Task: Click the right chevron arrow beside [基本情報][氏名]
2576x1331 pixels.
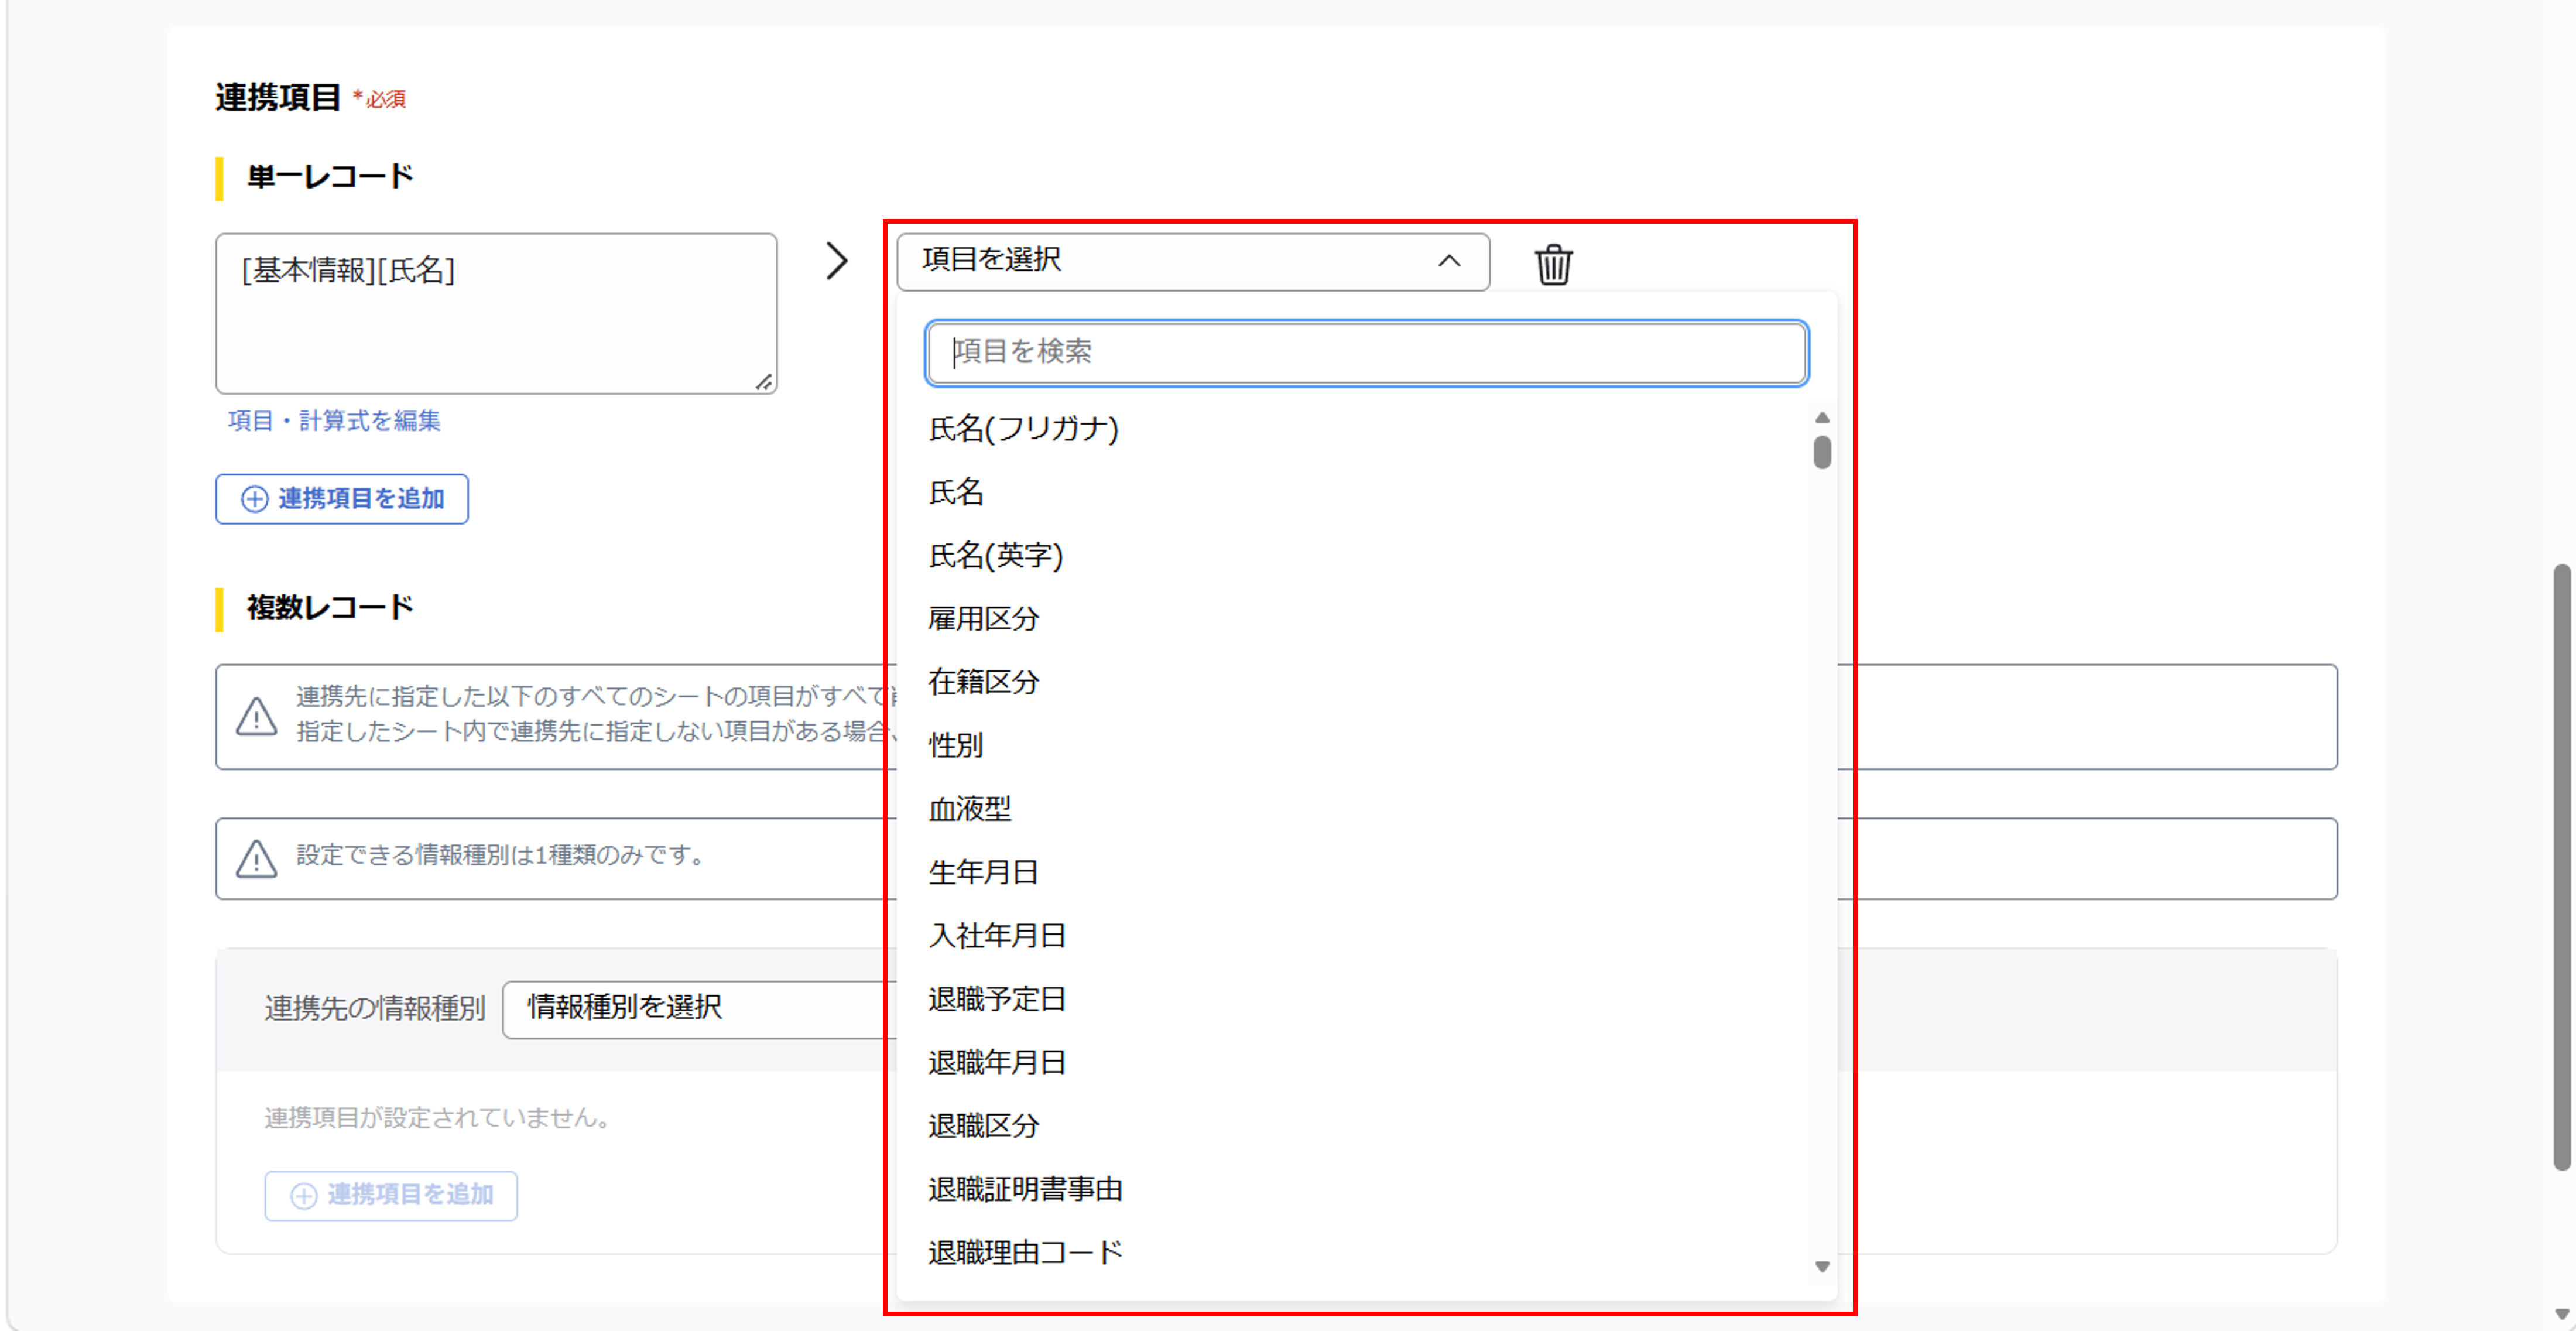Action: tap(837, 261)
